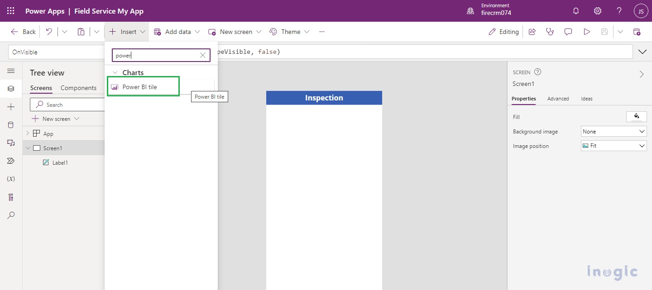Screen dimensions: 652x290
Task: Switch to the Properties tab
Action: coord(523,99)
